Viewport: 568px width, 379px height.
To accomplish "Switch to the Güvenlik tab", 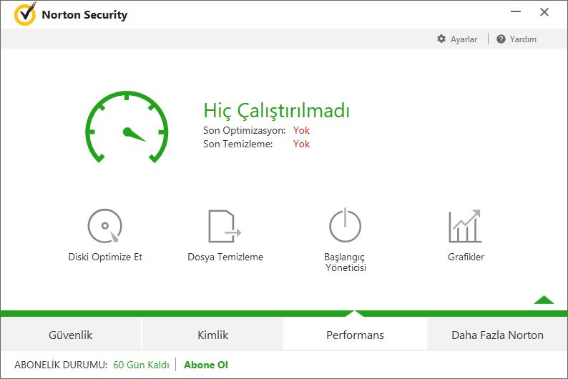I will (x=71, y=335).
